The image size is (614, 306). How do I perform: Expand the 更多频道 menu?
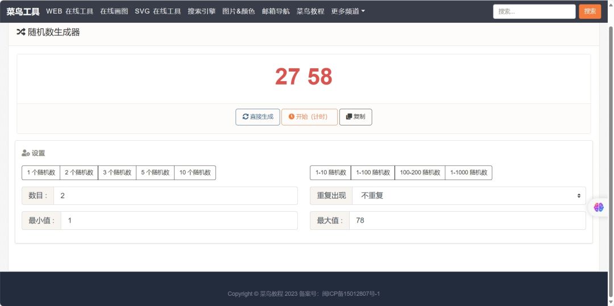pos(348,11)
